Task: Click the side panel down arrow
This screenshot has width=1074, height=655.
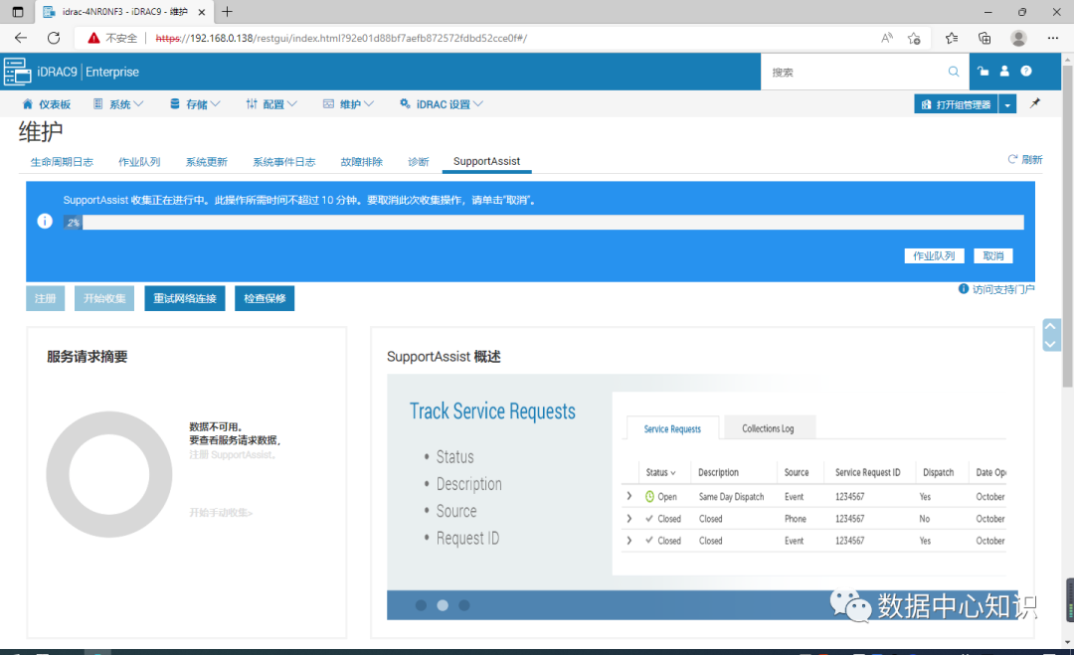Action: (x=1051, y=343)
